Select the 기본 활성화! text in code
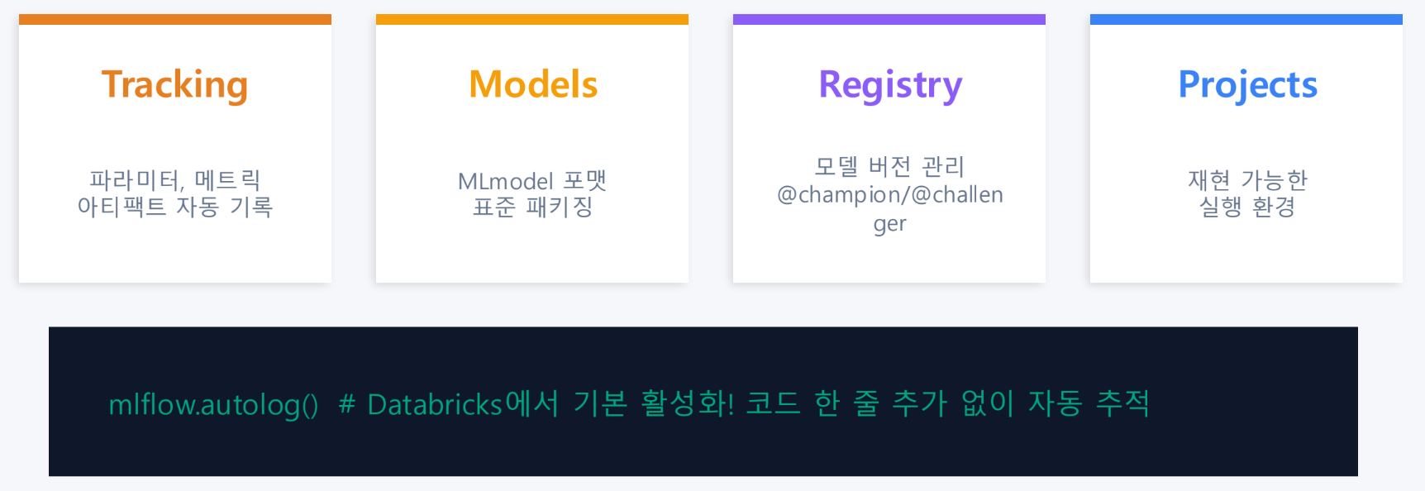1425x491 pixels. [654, 403]
